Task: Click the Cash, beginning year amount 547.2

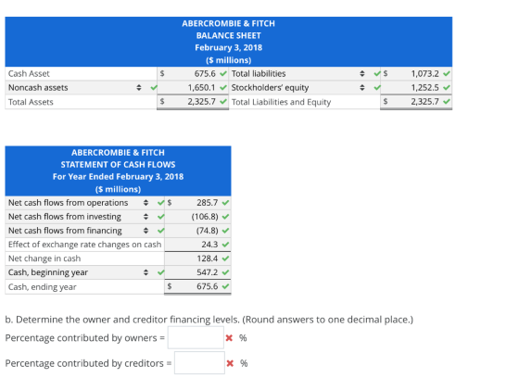Action: [x=197, y=272]
